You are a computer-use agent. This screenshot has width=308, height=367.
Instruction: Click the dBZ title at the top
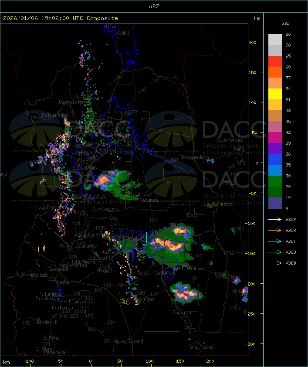(154, 7)
